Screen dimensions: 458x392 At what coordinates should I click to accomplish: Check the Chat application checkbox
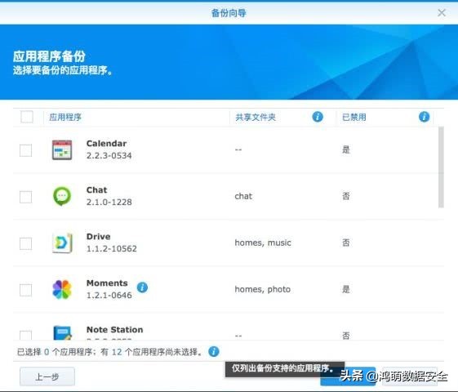[x=25, y=197]
